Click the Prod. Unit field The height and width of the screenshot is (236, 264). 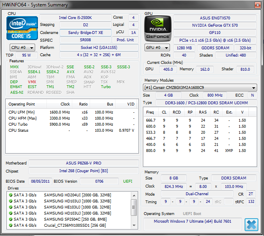[125, 40]
